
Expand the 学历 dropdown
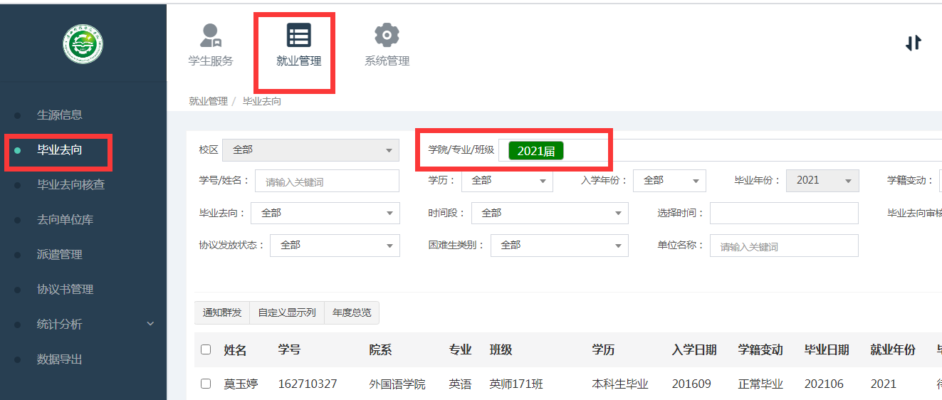(x=507, y=181)
